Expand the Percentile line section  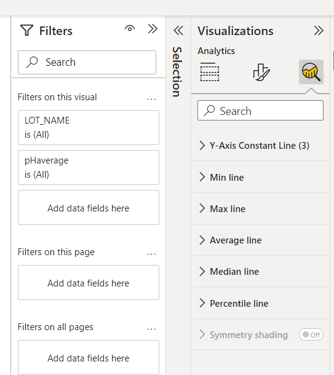tap(260, 303)
